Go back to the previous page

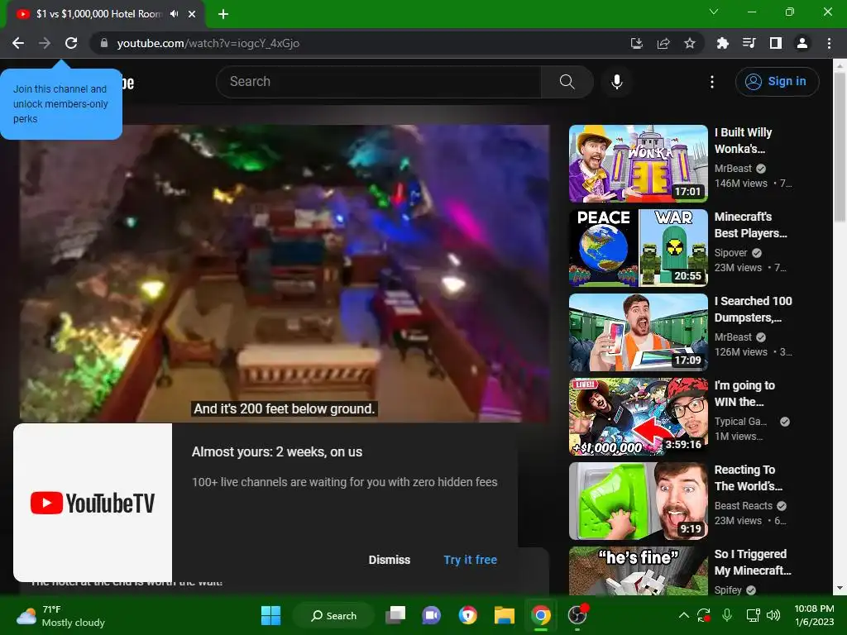pyautogui.click(x=18, y=43)
